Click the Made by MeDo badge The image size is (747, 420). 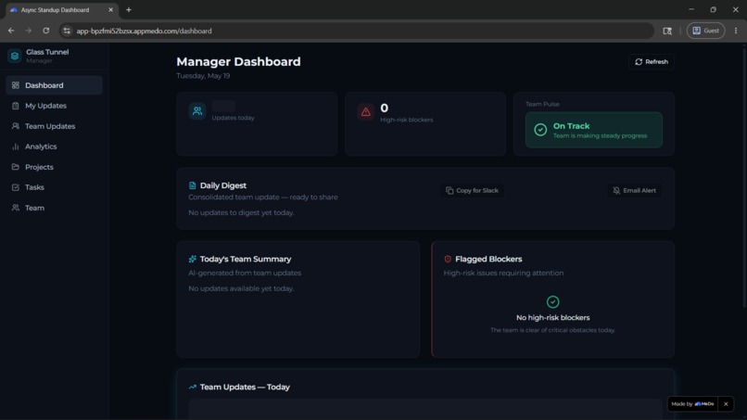692,404
